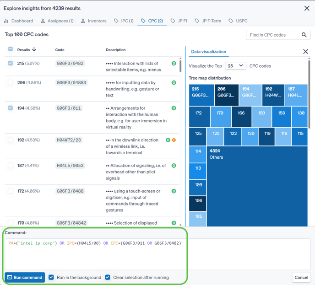Disable Run in the background option

(51, 277)
